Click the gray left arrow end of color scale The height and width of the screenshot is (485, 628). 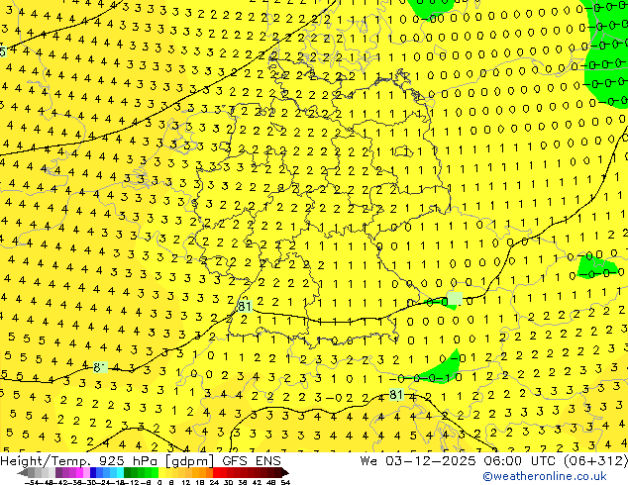point(23,472)
